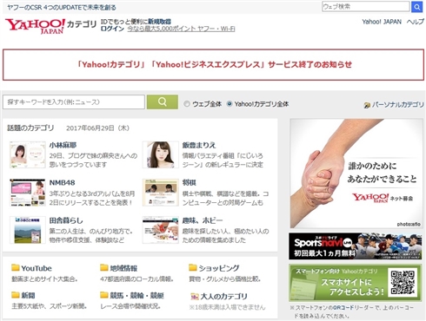Click the Sportsnavi 初回最大1ヵ月無料 banner
This screenshot has height=321, width=426.
coord(356,246)
